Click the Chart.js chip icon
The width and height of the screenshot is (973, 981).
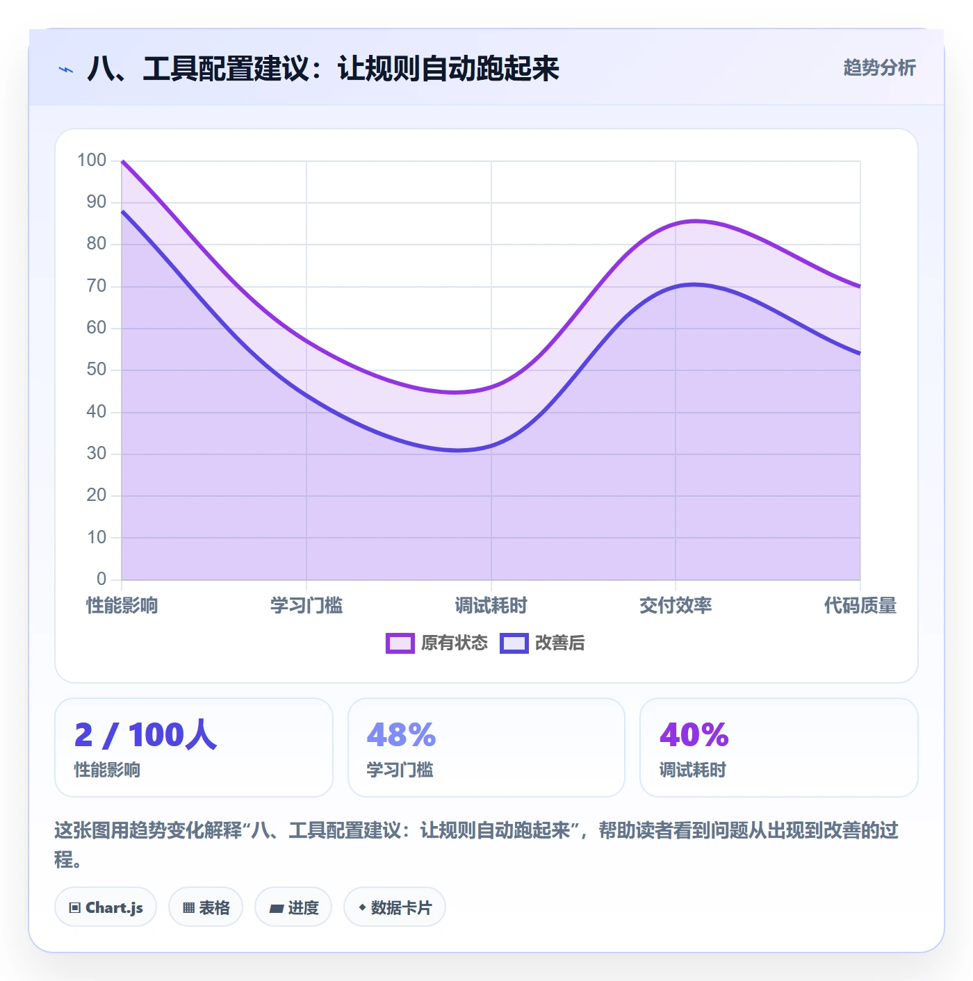[75, 907]
